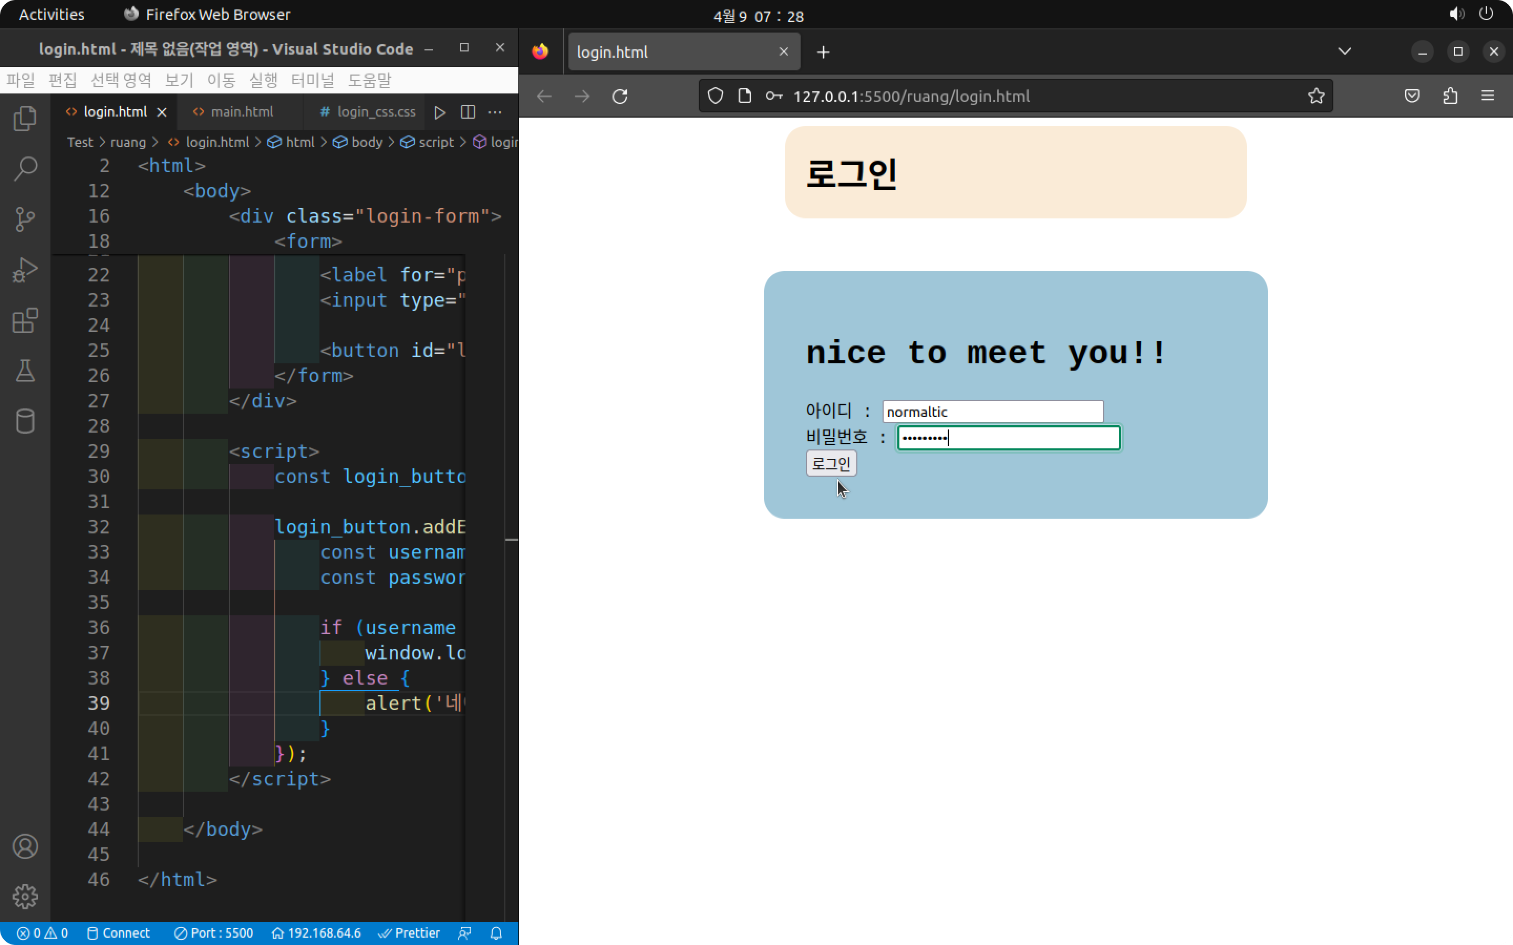Image resolution: width=1513 pixels, height=945 pixels.
Task: Open the 터미널 menu in menu bar
Action: click(313, 81)
